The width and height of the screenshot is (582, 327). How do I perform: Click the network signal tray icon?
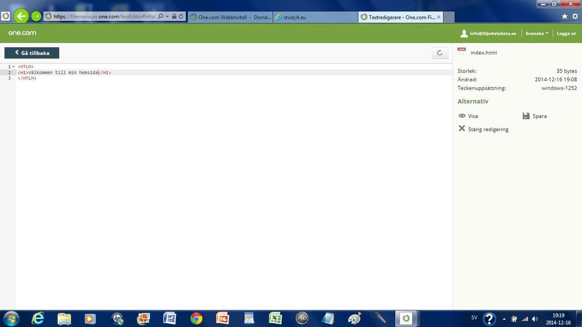pyautogui.click(x=525, y=319)
